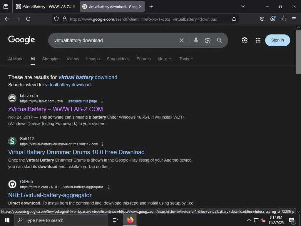Viewport: 301px width, 226px height.
Task: Open tracking protection shield icon
Action: click(56, 19)
